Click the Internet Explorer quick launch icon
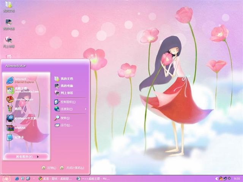 [x=17, y=179]
